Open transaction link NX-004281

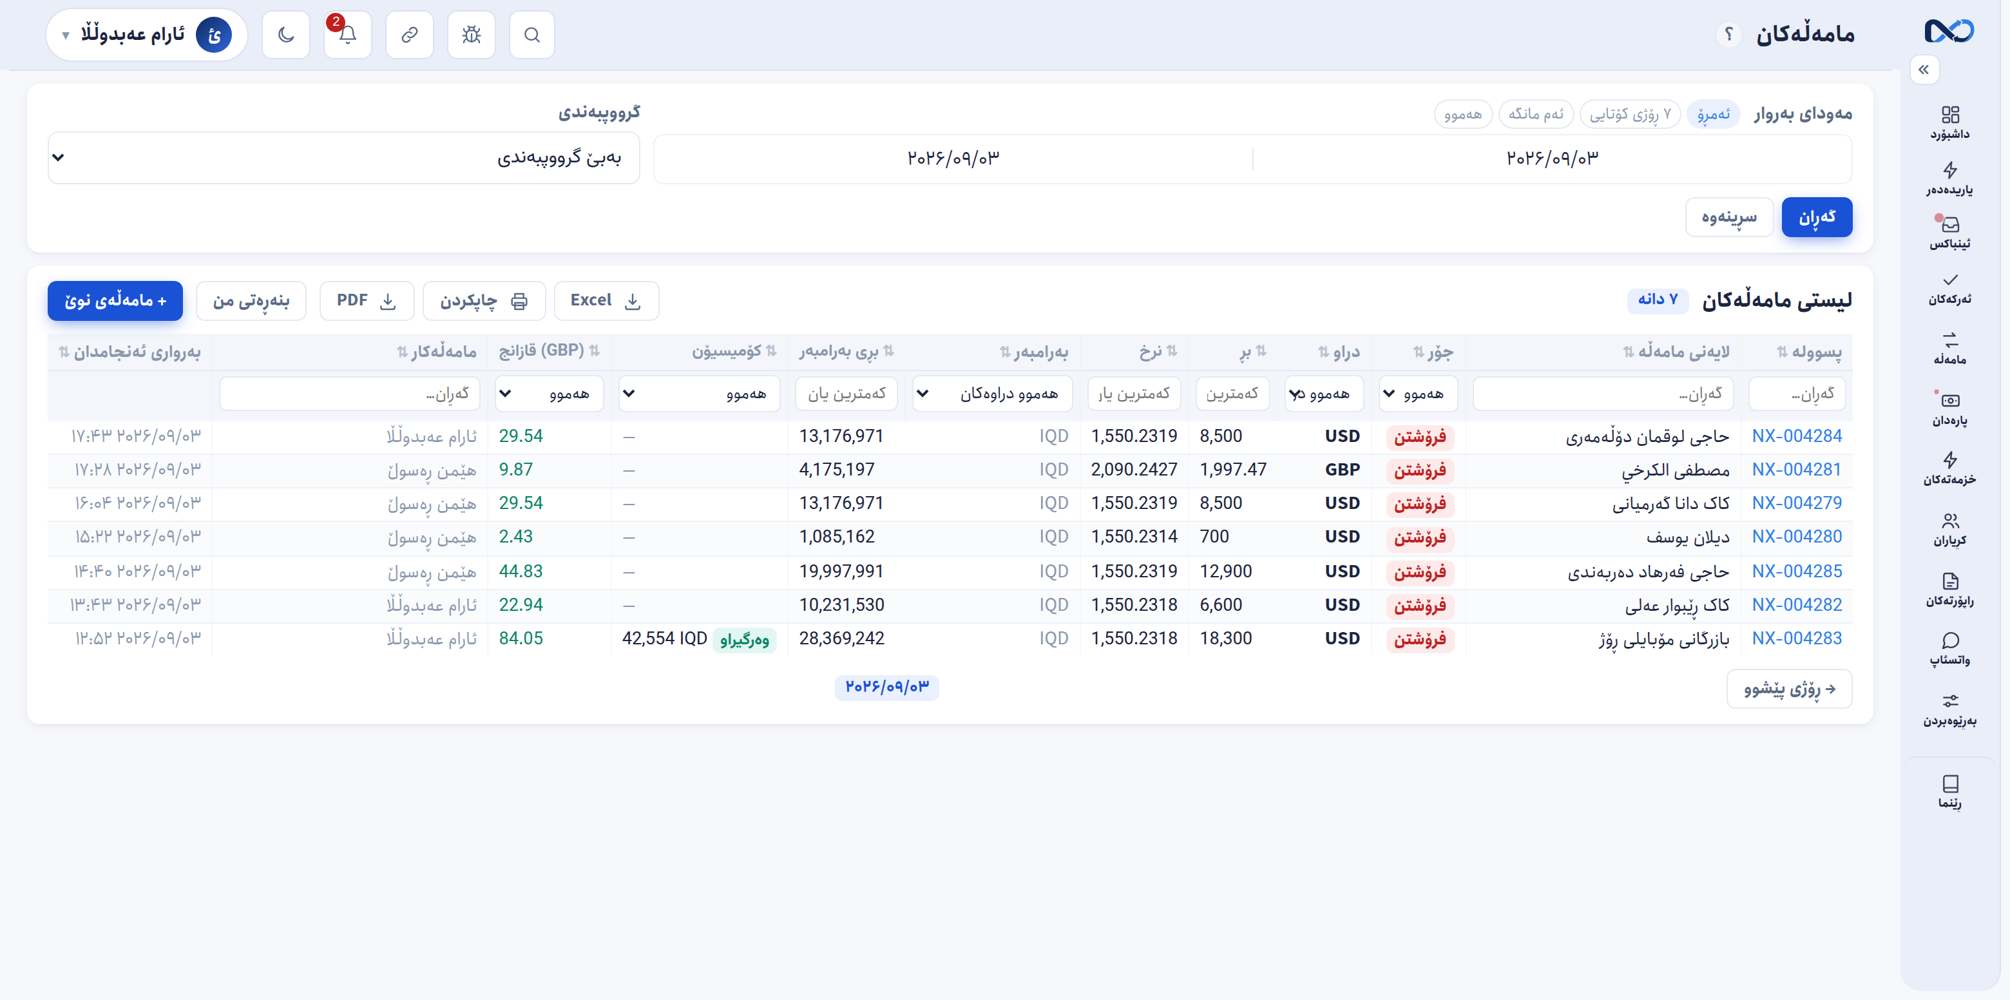[x=1796, y=469]
